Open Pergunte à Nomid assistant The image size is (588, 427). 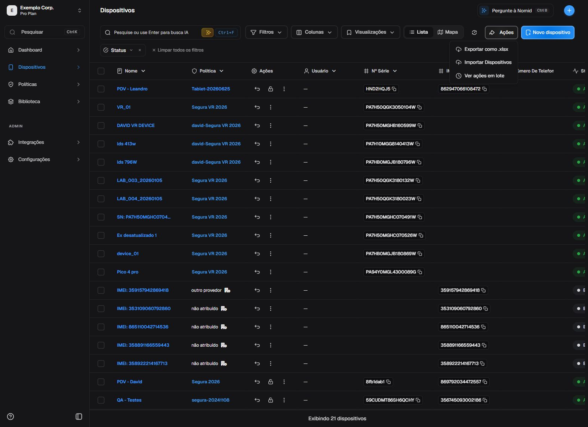tap(515, 10)
